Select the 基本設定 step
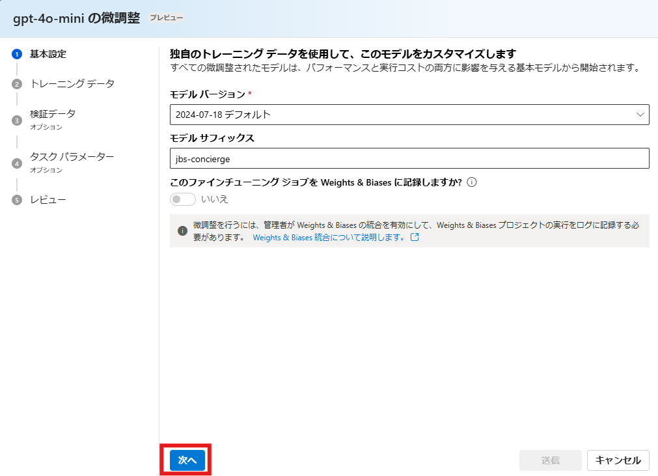This screenshot has width=658, height=476. (x=48, y=54)
